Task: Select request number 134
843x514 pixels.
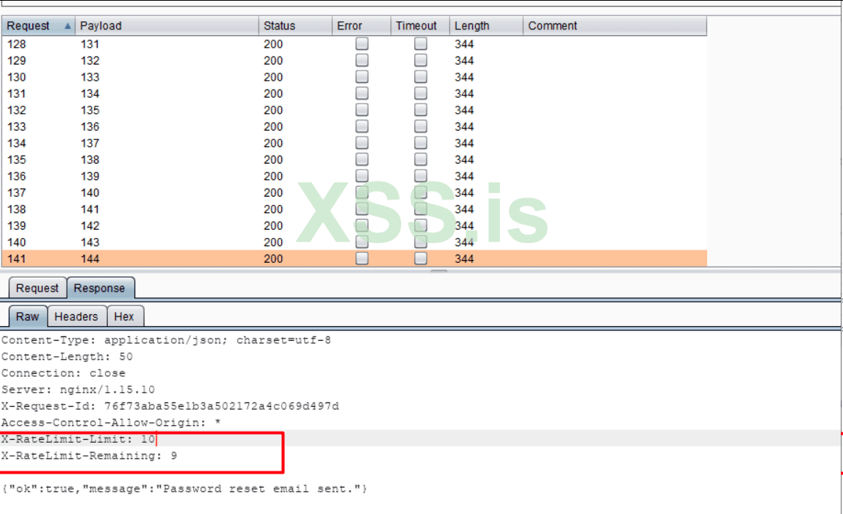Action: click(17, 144)
